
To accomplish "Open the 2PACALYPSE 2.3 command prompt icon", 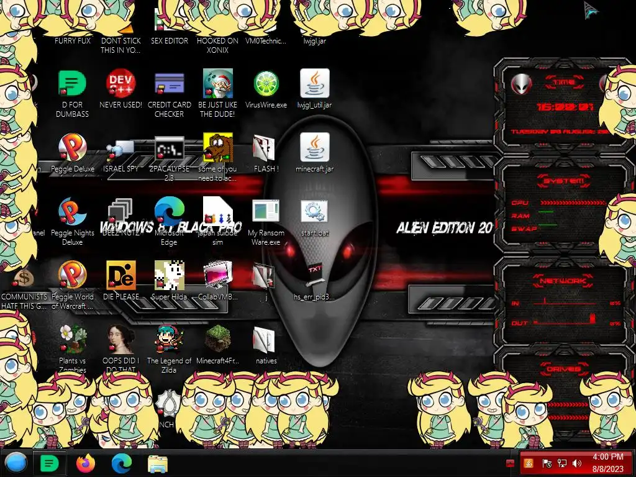I will click(169, 148).
